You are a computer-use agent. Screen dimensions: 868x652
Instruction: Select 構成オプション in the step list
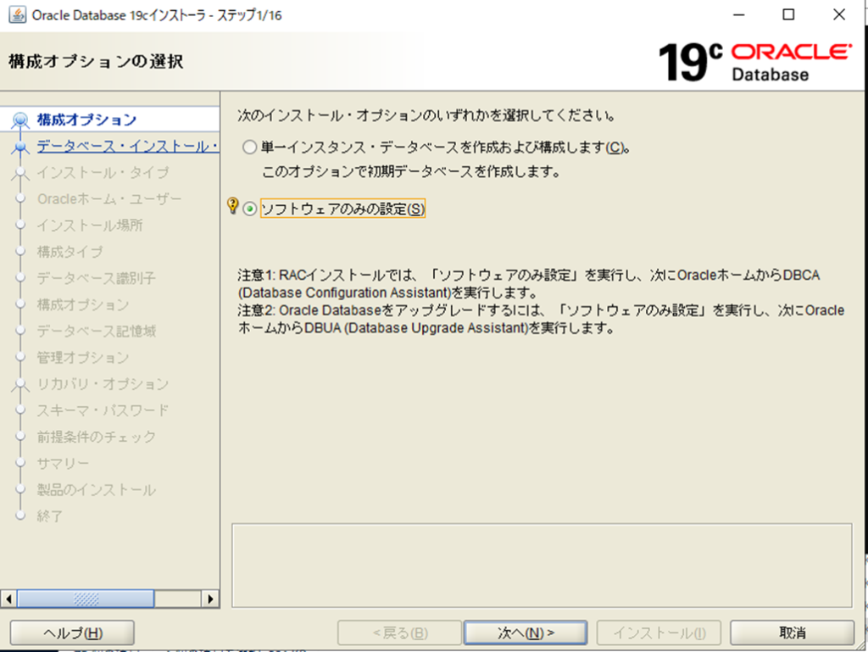click(x=86, y=120)
